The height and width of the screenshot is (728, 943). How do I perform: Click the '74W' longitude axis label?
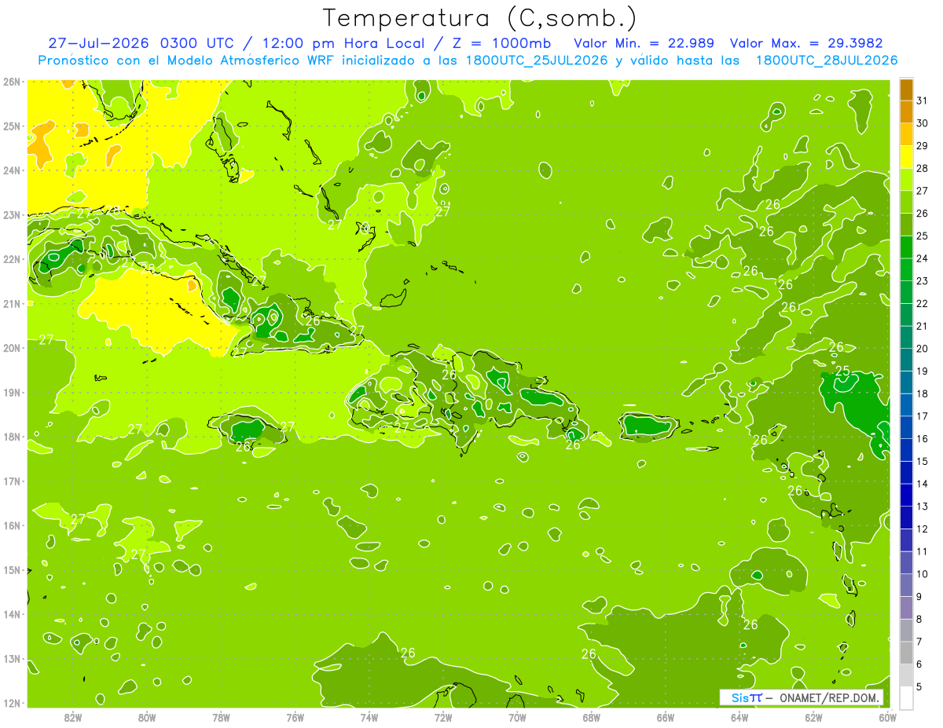point(369,717)
